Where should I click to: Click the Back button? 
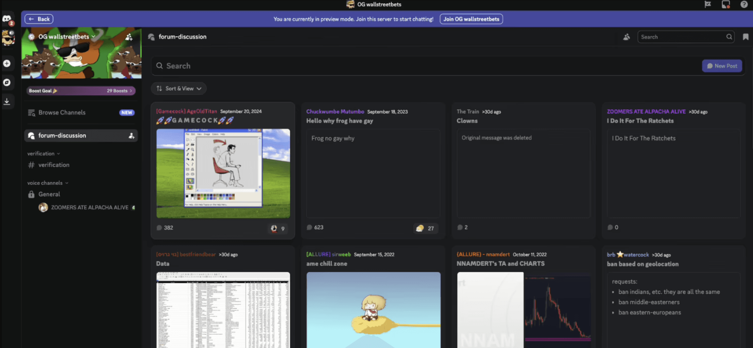pyautogui.click(x=39, y=19)
